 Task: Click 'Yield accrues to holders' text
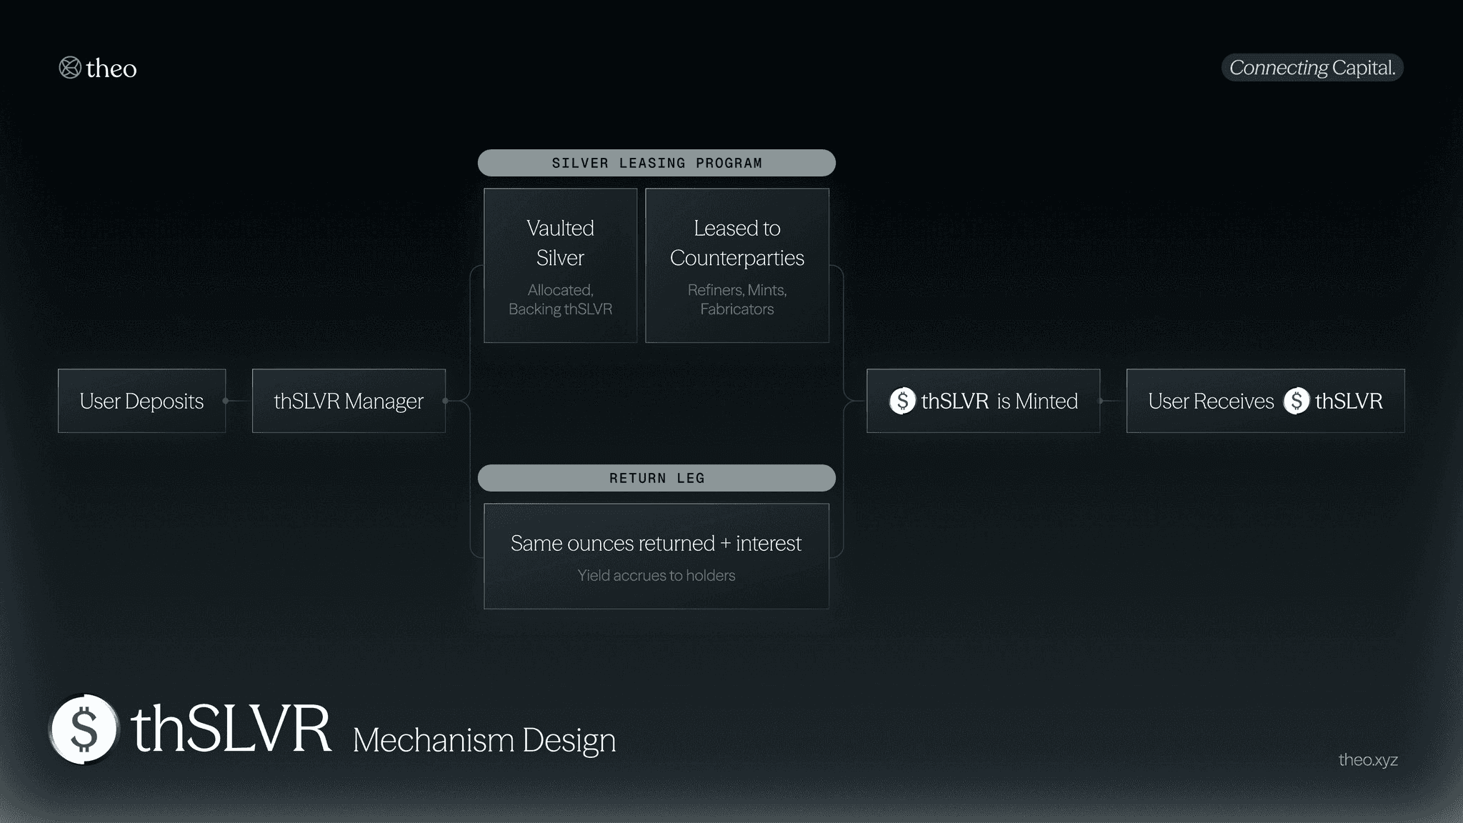pyautogui.click(x=656, y=575)
